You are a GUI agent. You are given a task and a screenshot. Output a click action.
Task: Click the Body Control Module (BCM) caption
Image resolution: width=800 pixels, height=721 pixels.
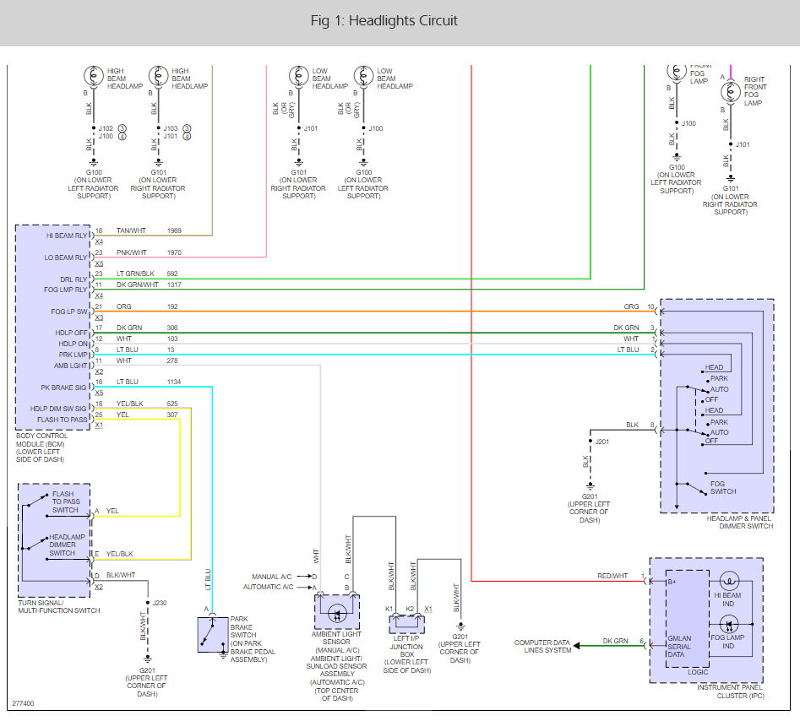pyautogui.click(x=42, y=447)
